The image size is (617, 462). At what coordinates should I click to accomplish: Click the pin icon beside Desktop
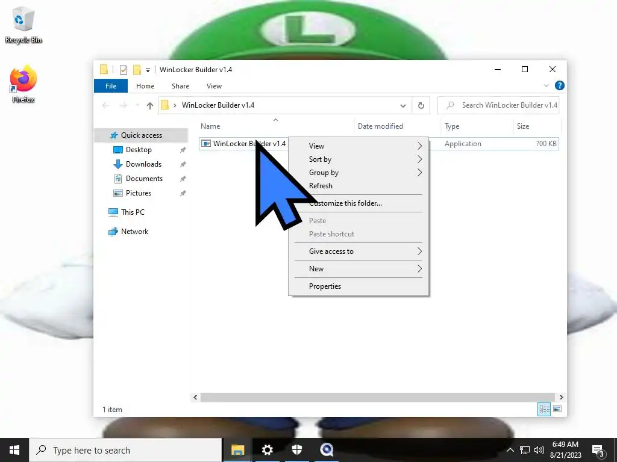(183, 150)
